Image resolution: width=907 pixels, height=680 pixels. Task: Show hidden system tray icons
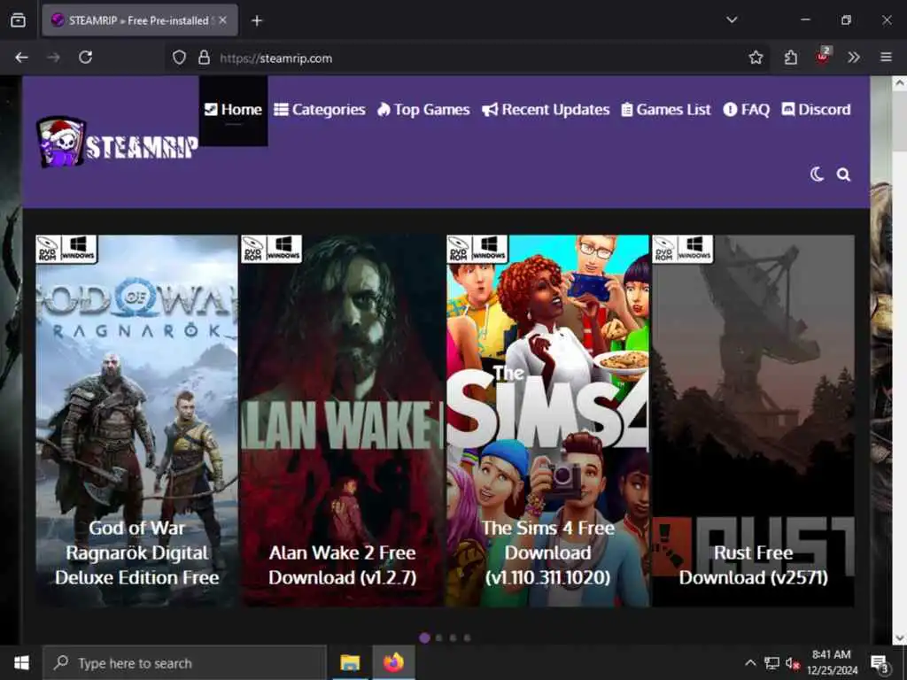coord(750,662)
